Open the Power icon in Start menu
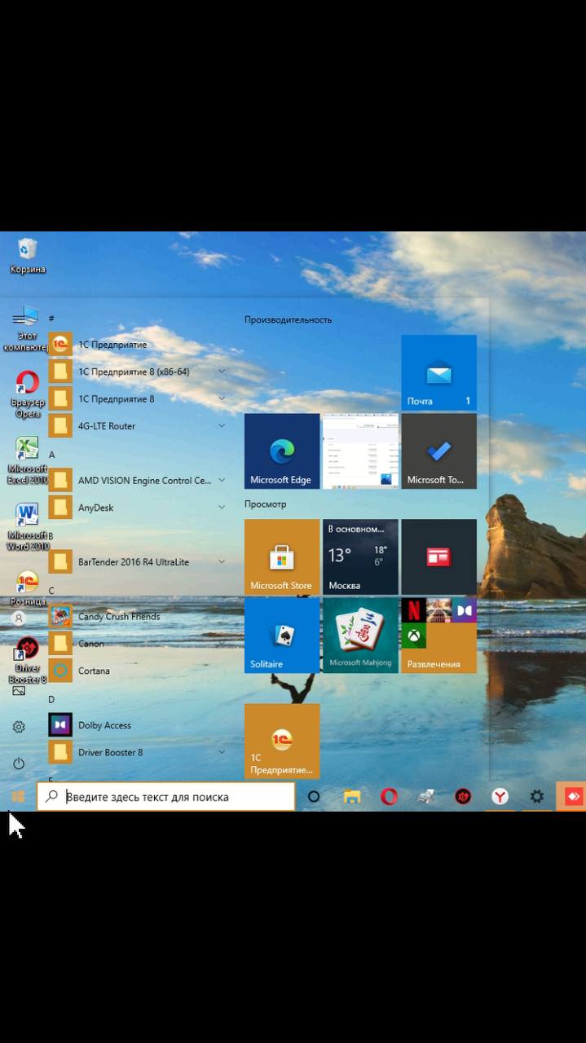586x1043 pixels. pos(19,764)
